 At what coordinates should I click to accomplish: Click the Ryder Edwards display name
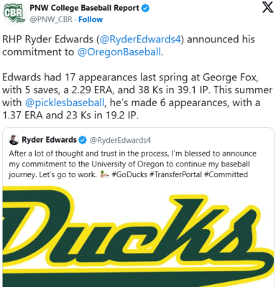pos(49,140)
